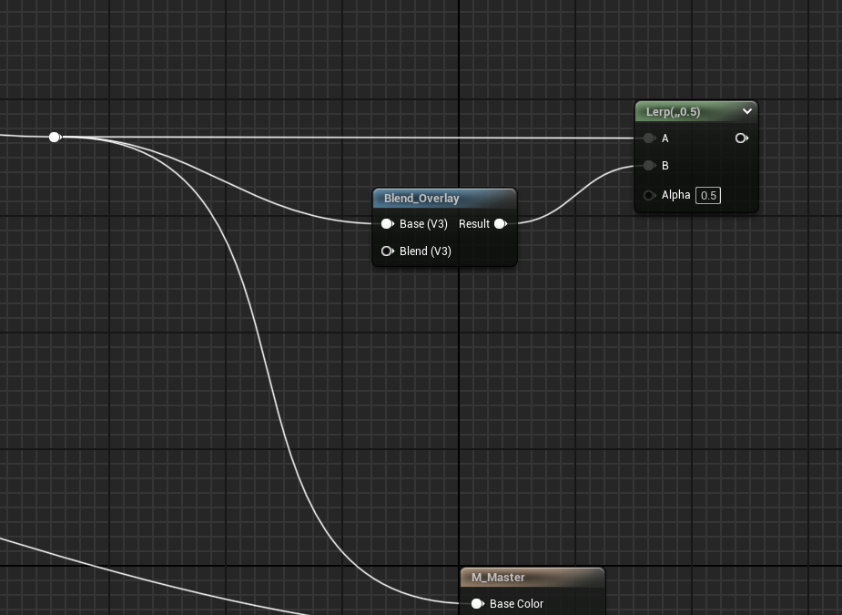Click the 'Blend (V3)' pin label
The image size is (842, 615).
(x=425, y=251)
